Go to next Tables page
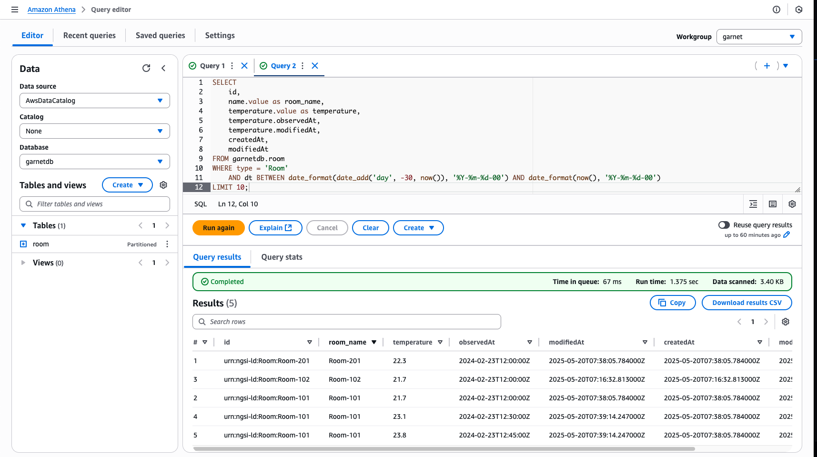817x457 pixels. click(x=167, y=225)
